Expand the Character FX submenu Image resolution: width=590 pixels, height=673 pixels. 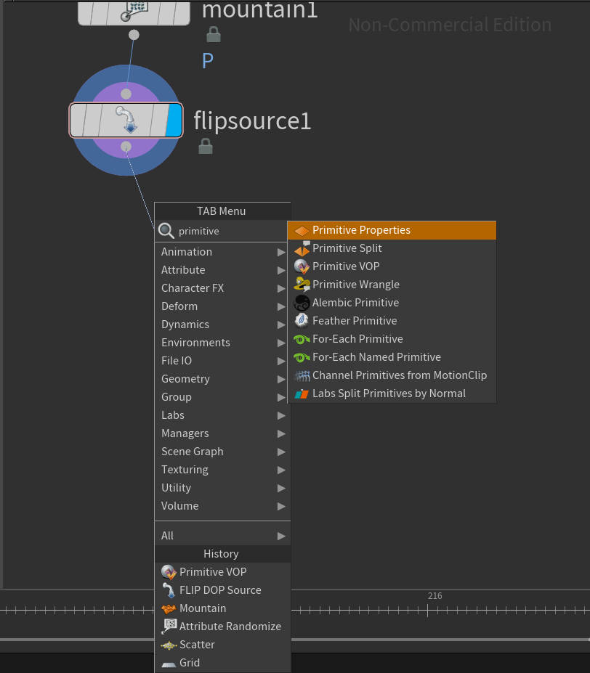[222, 288]
